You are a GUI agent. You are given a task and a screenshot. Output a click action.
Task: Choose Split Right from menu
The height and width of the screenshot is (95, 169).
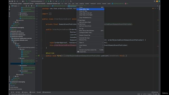coord(90,20)
